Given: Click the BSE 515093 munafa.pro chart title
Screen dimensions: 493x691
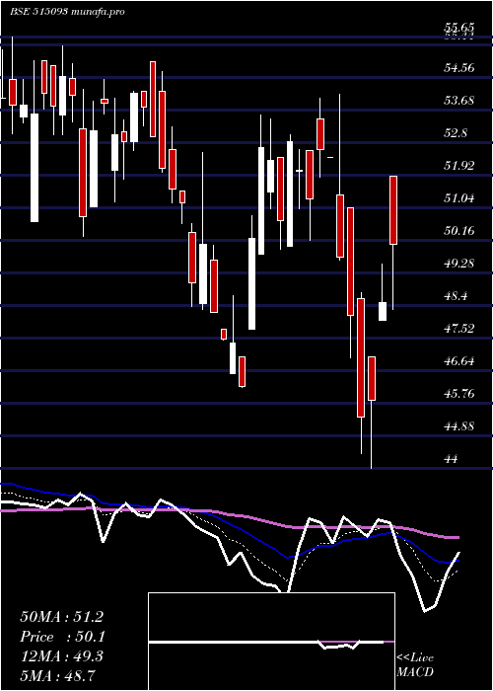Looking at the screenshot, I should [x=67, y=12].
